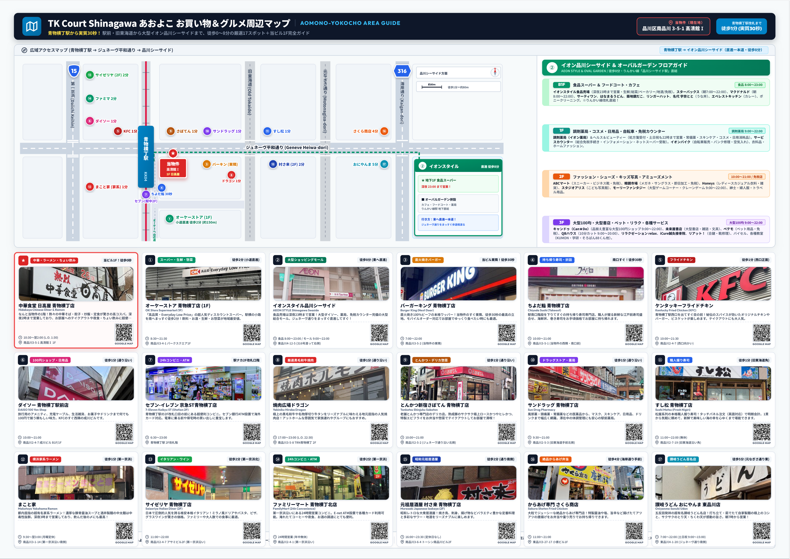Click the red star property marker on map
The height and width of the screenshot is (559, 790).
[173, 153]
